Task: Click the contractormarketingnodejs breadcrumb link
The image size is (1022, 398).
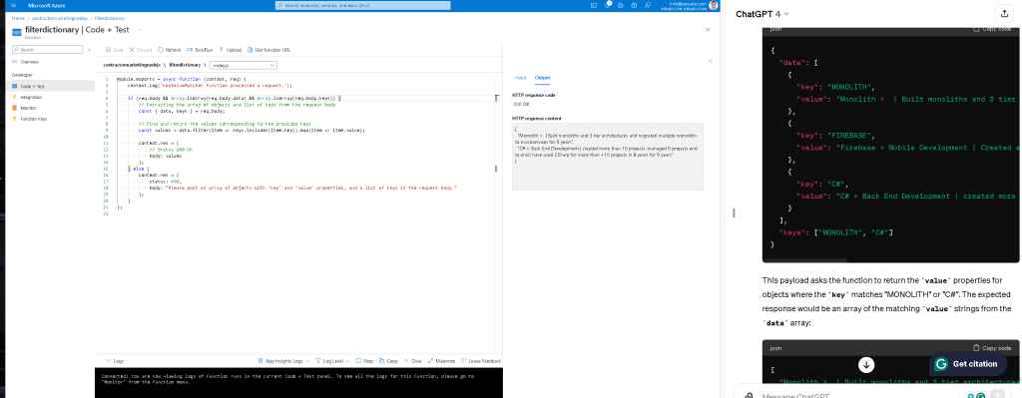Action: click(60, 18)
